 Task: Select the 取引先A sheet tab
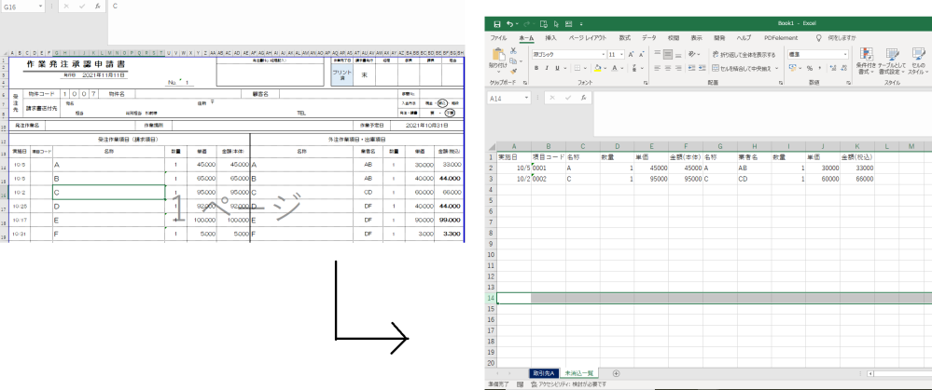[543, 373]
